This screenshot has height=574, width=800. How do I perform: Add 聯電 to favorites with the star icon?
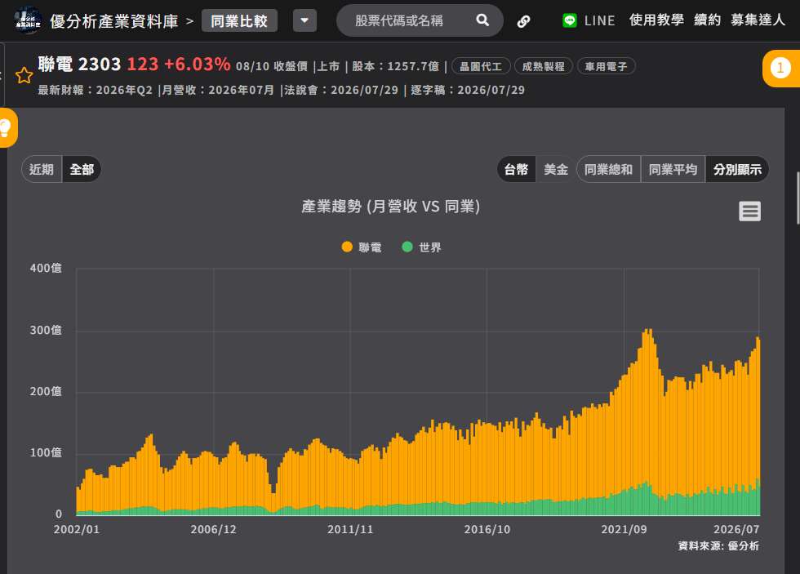24,75
